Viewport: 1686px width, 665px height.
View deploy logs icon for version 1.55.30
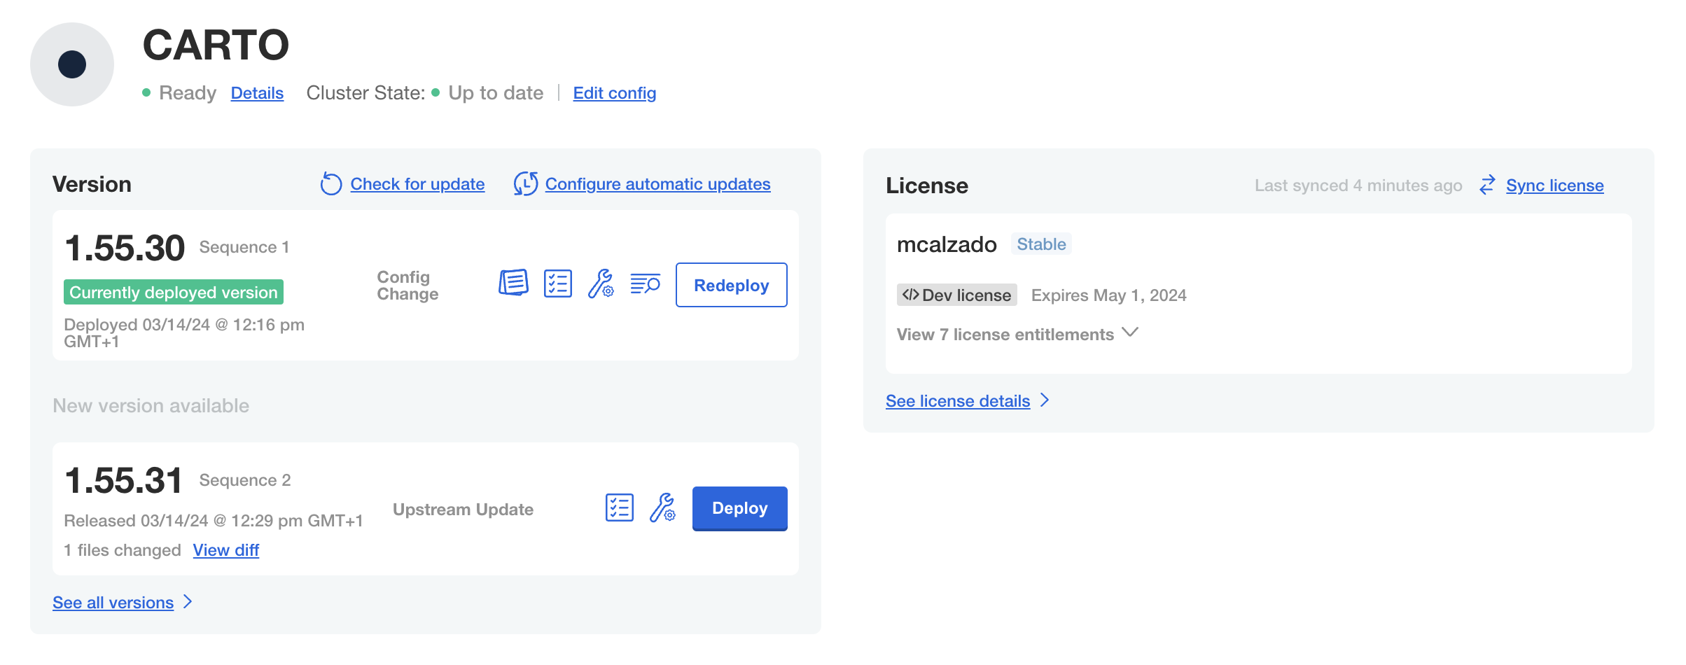pyautogui.click(x=645, y=283)
